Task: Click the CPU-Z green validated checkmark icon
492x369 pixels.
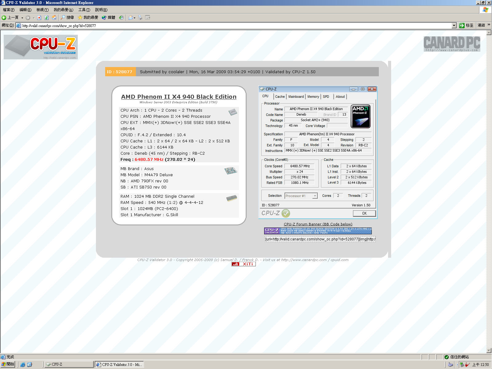Action: click(286, 213)
